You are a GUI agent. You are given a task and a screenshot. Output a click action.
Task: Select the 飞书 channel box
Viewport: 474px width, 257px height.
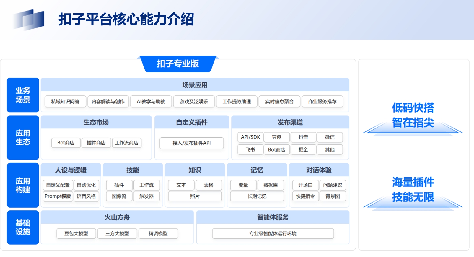pyautogui.click(x=250, y=150)
